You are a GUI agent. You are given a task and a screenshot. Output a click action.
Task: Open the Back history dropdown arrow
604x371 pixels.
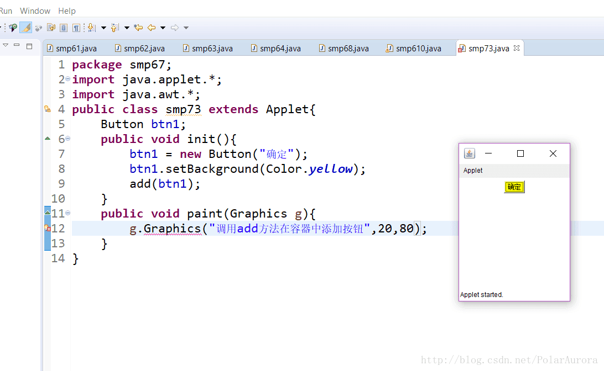163,28
